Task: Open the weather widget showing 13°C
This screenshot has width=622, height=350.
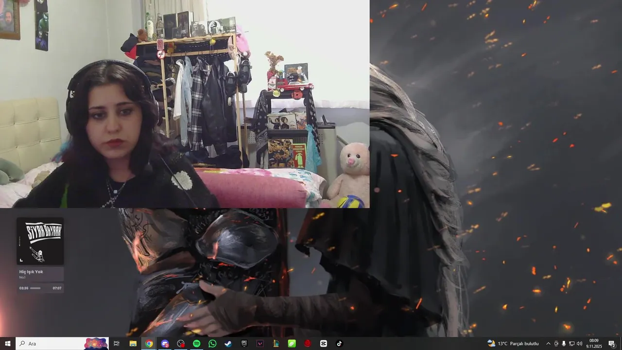Action: (513, 344)
